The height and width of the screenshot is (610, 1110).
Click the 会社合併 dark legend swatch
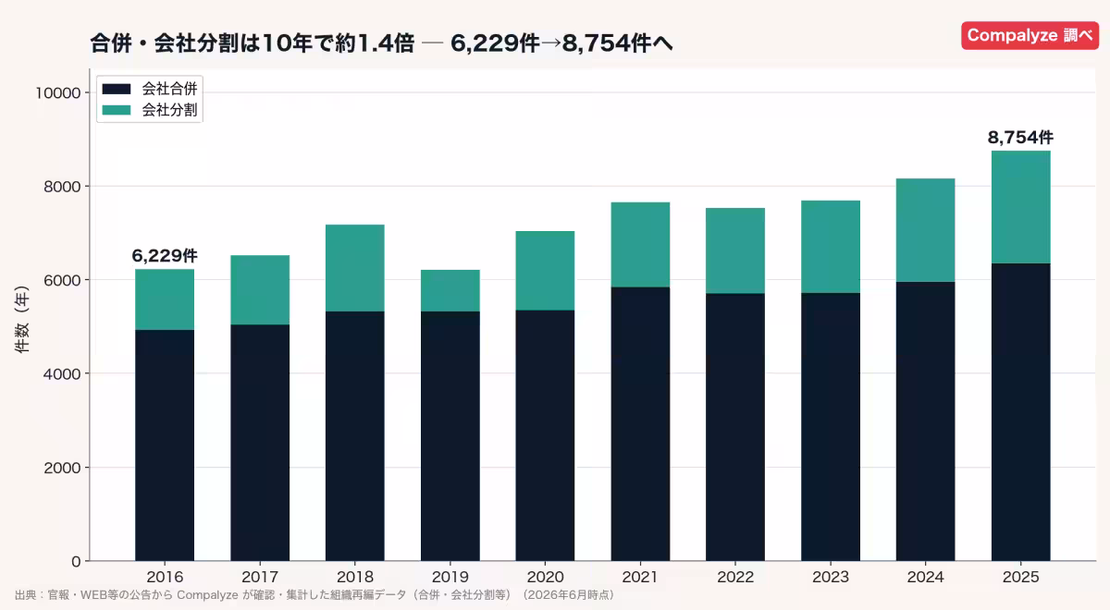tap(117, 89)
